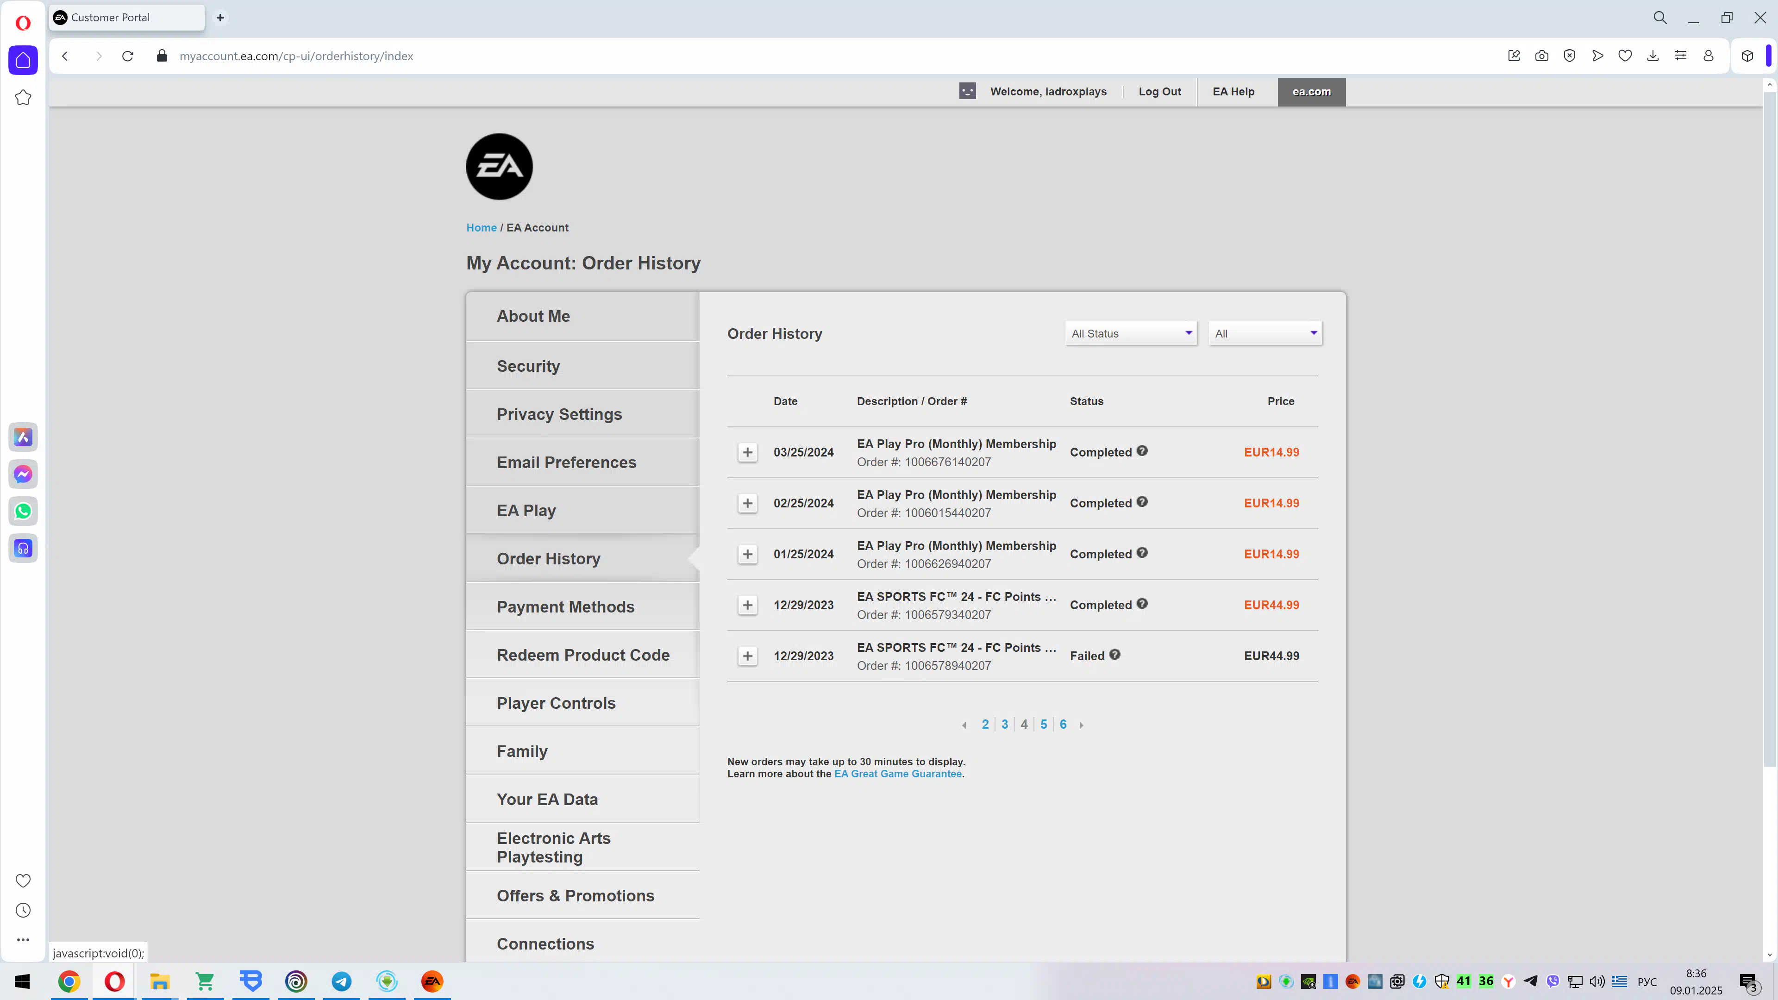Open Telegram from Windows taskbar
The width and height of the screenshot is (1778, 1000).
click(342, 981)
